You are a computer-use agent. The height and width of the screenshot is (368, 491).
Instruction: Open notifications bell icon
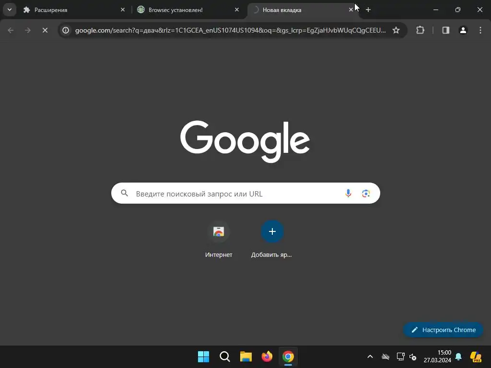coord(458,356)
